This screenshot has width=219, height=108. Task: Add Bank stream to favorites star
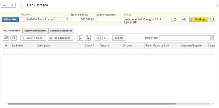pos(21,5)
